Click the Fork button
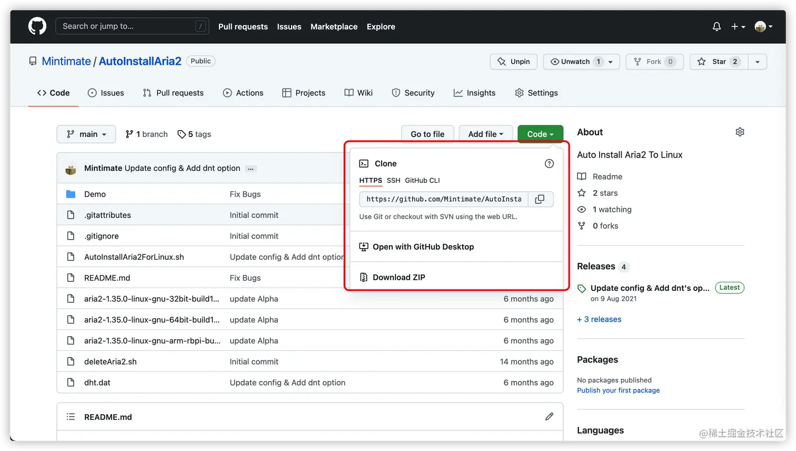The width and height of the screenshot is (796, 451). tap(655, 62)
